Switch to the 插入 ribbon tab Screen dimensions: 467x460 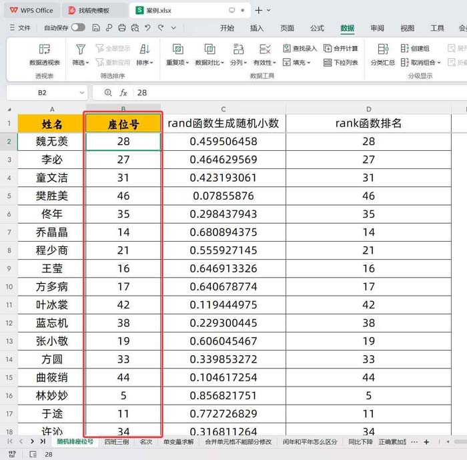tap(257, 28)
